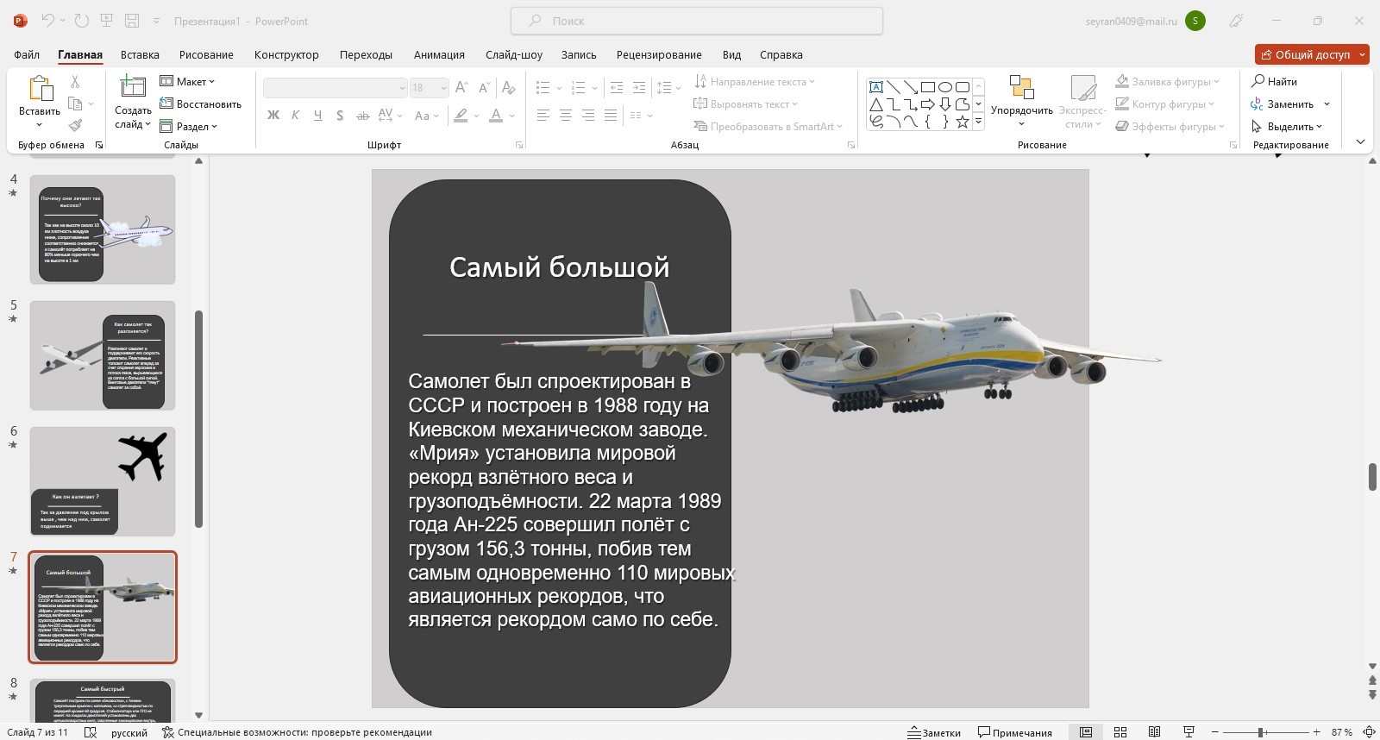Click the Undo arrow in quick access toolbar

48,21
